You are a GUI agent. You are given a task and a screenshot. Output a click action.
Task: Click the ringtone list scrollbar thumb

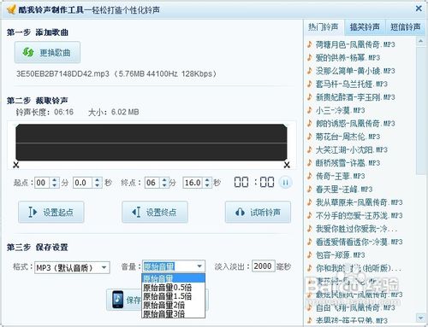point(420,111)
